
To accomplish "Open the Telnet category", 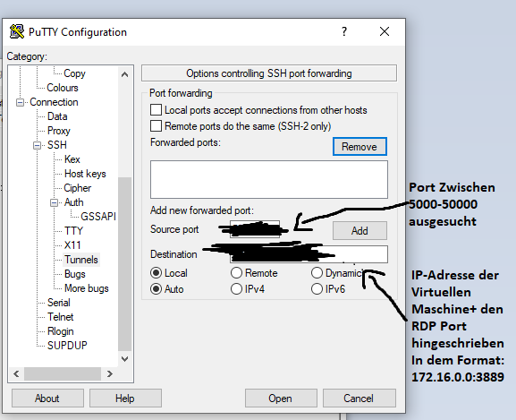I will tap(60, 317).
